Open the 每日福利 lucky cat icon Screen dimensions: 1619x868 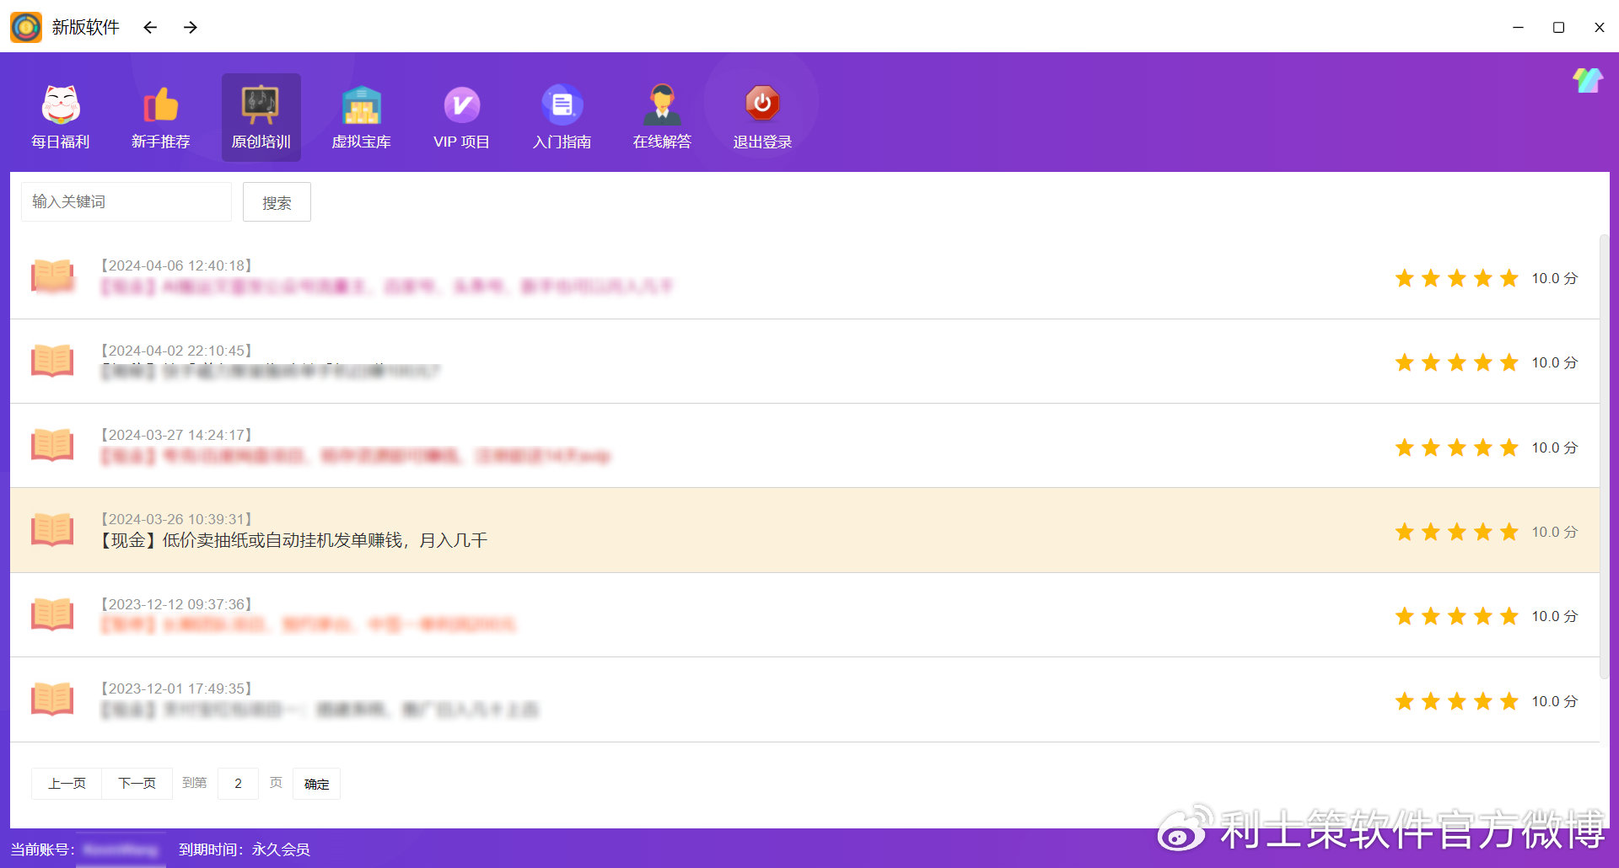coord(61,105)
